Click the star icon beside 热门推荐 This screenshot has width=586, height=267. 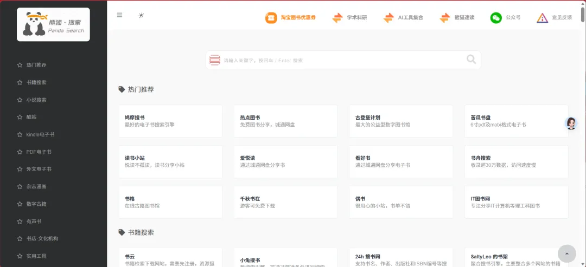click(x=20, y=65)
